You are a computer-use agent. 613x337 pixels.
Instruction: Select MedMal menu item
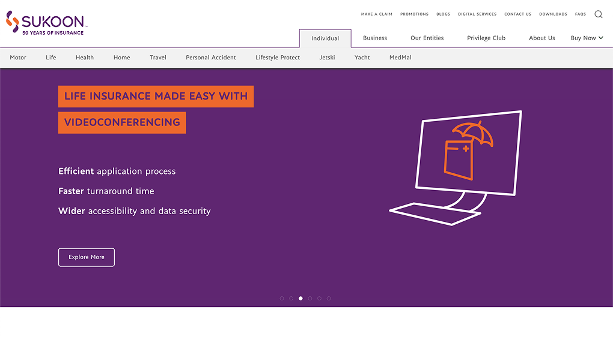[400, 58]
